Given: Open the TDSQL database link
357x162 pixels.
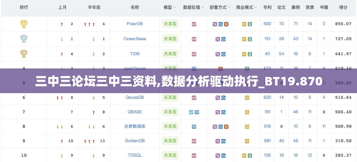Looking at the screenshot, I should pos(135,156).
